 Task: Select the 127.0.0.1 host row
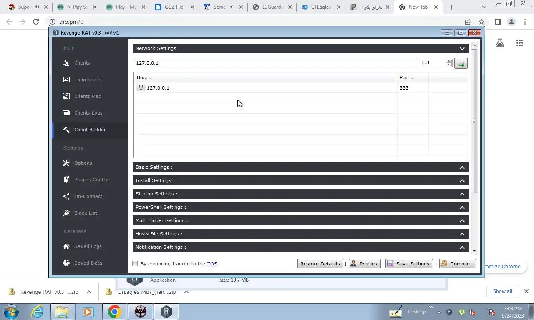tap(301, 88)
